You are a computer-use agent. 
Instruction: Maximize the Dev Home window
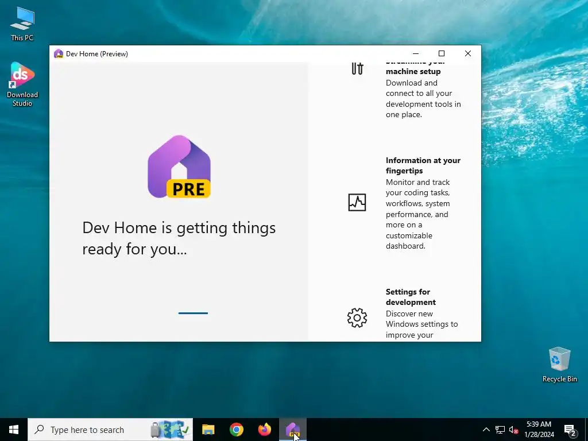442,53
